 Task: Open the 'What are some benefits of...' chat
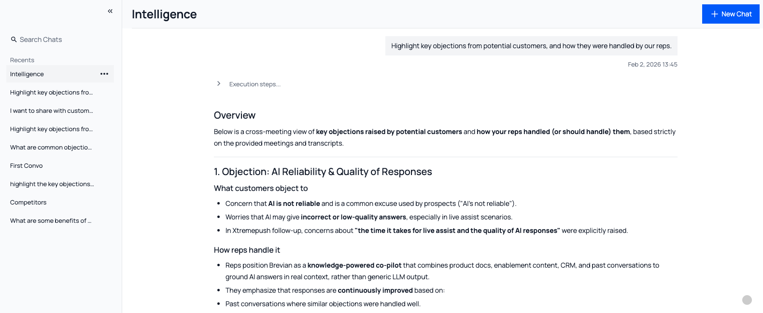(50, 220)
